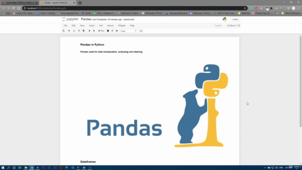Open the Apps bookmark
302x170 pixels.
click(6, 13)
